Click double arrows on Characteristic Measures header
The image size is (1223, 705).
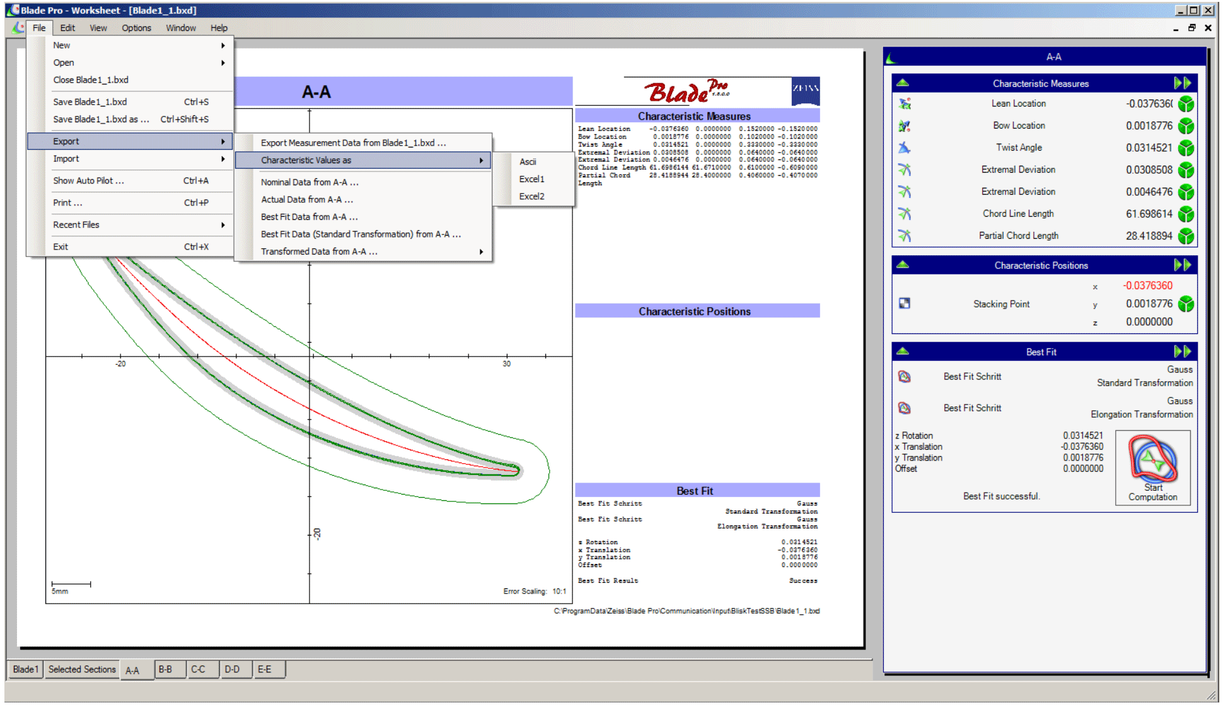tap(1183, 83)
